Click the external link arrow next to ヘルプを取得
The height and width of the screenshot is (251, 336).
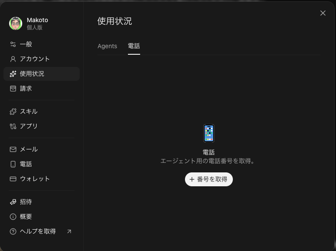point(69,231)
